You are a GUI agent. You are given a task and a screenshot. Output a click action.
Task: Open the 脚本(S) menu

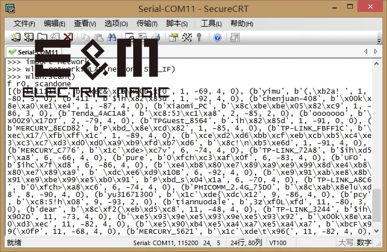click(x=177, y=24)
